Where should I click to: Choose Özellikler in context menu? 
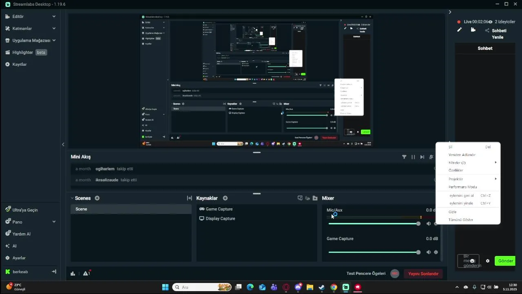click(468, 170)
